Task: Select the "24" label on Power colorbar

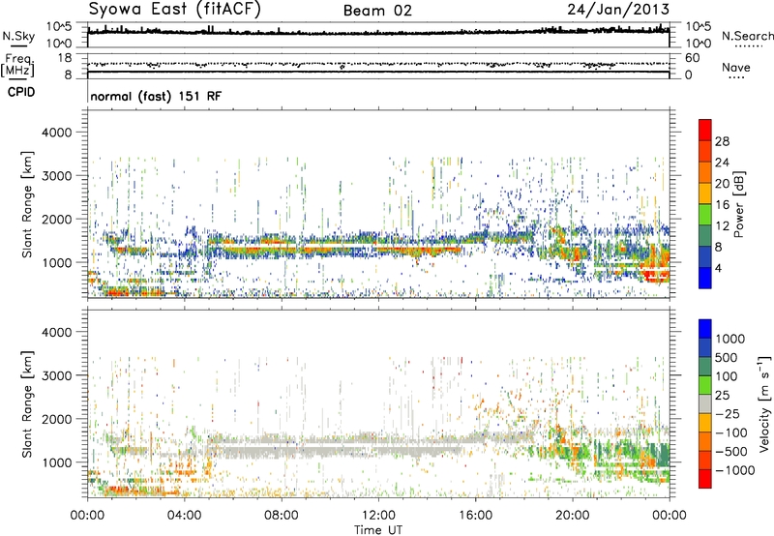Action: click(722, 163)
